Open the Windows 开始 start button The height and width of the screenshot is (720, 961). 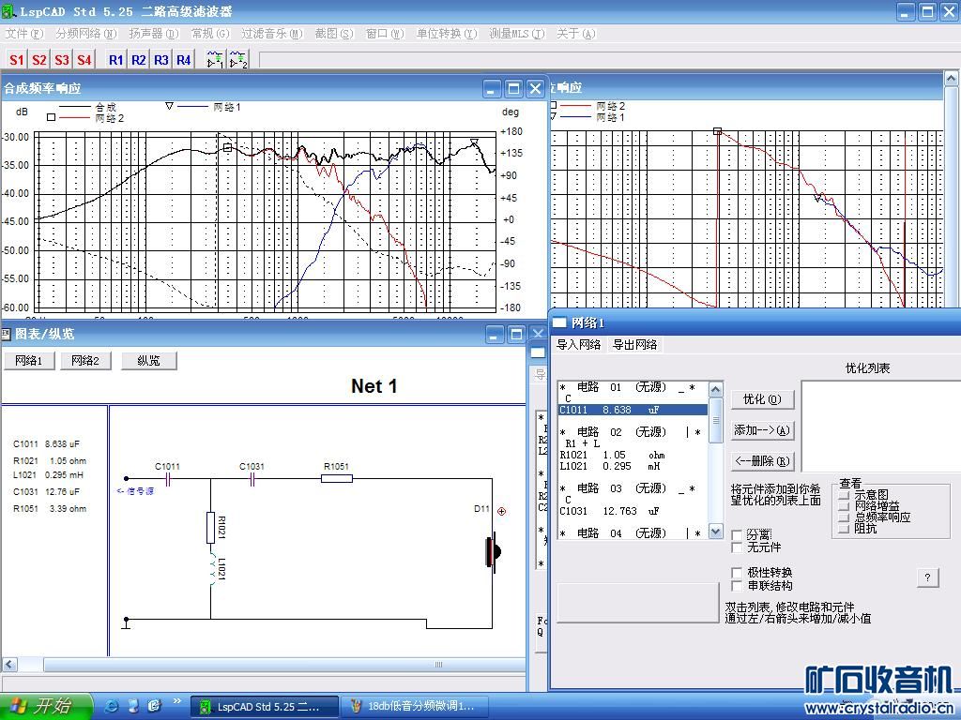click(x=47, y=706)
